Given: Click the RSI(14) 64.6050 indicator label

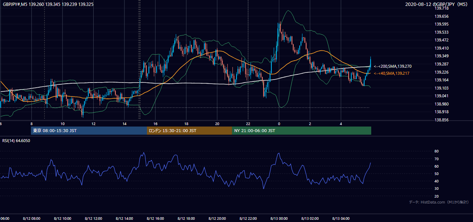Looking at the screenshot, I should click(x=16, y=141).
